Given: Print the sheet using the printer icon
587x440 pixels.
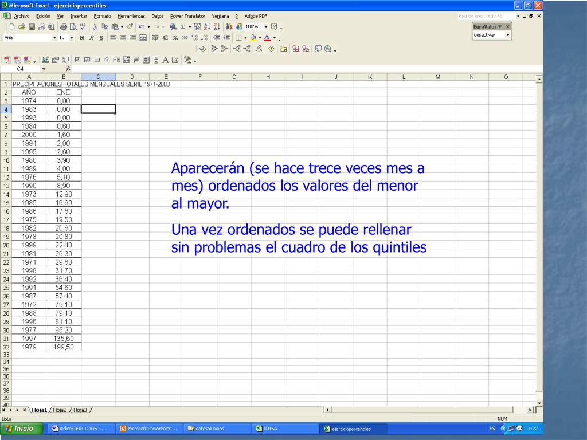Looking at the screenshot, I should click(x=64, y=26).
